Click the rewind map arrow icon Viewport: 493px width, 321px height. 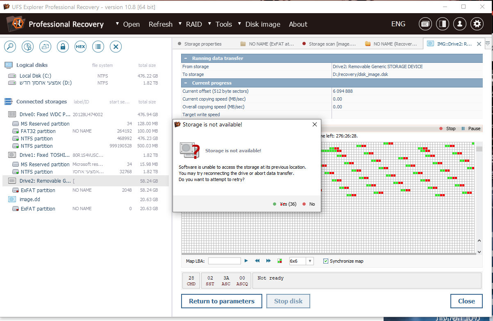(x=257, y=261)
